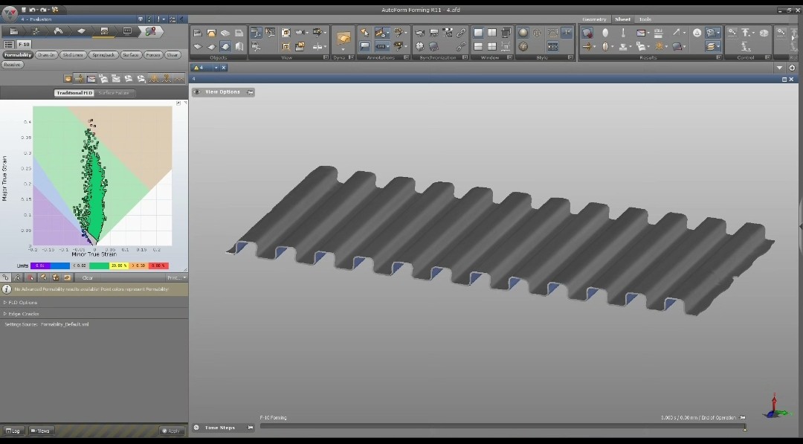Click the Clear button
This screenshot has width=803, height=444.
coord(88,277)
